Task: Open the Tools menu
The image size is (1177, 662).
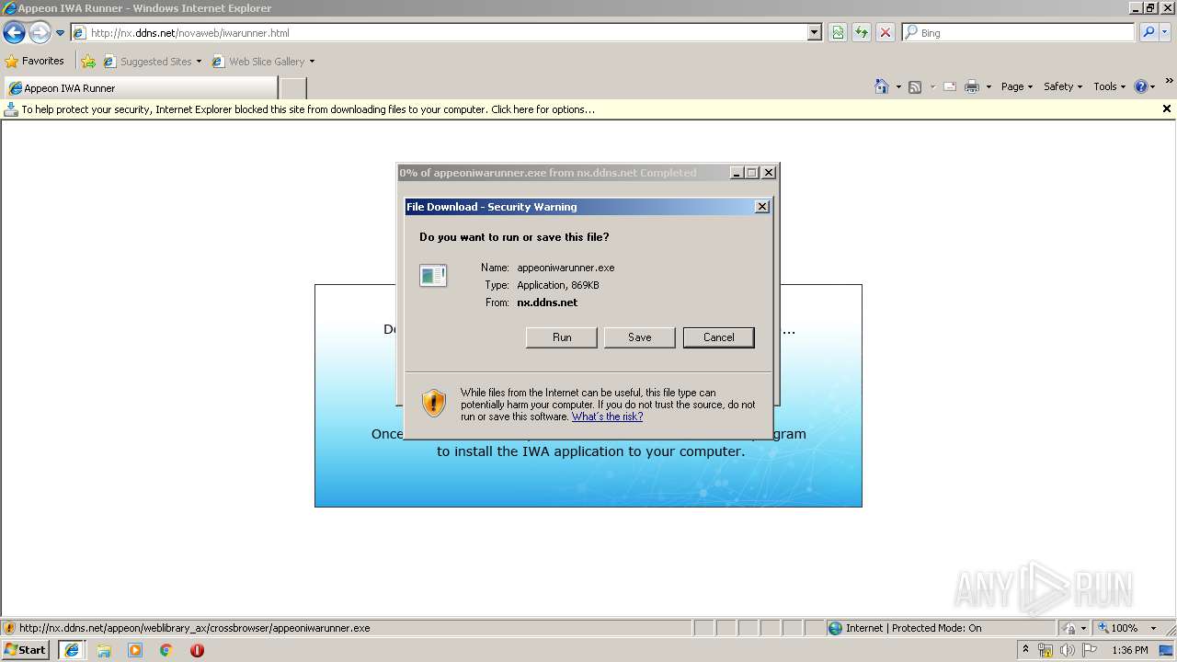Action: tap(1109, 86)
